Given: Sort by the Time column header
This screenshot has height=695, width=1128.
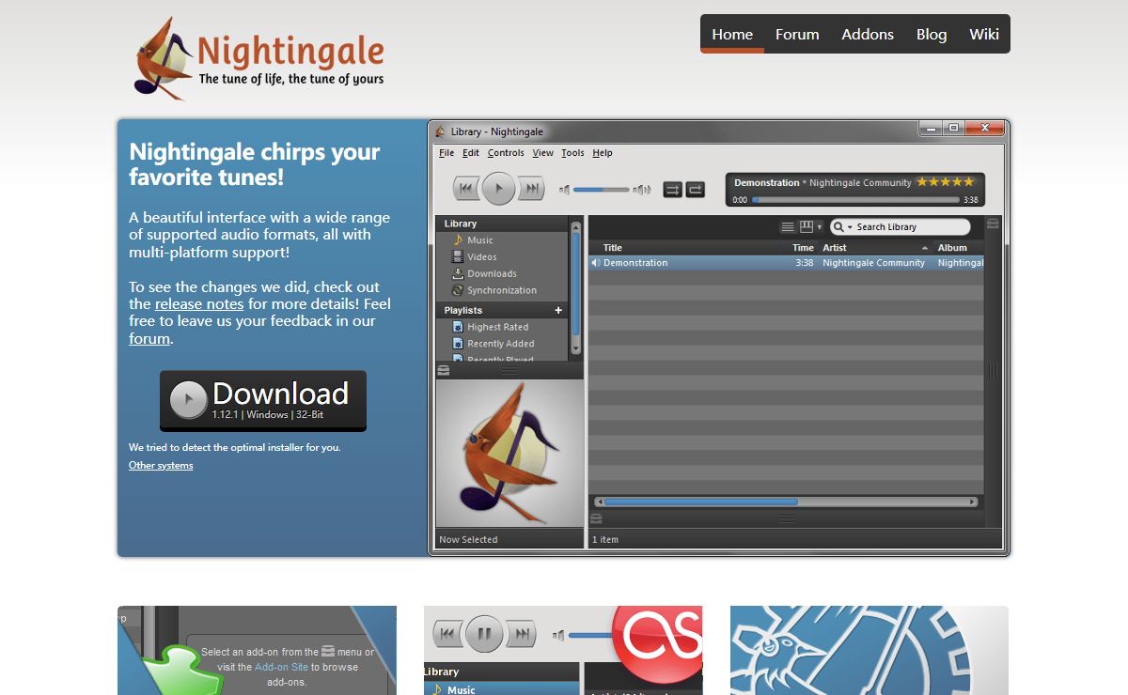Looking at the screenshot, I should coord(804,248).
